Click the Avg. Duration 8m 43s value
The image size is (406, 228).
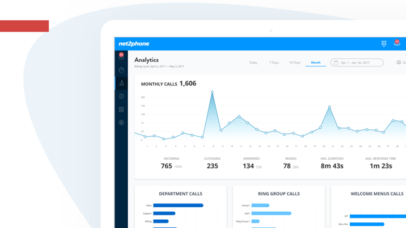(332, 166)
